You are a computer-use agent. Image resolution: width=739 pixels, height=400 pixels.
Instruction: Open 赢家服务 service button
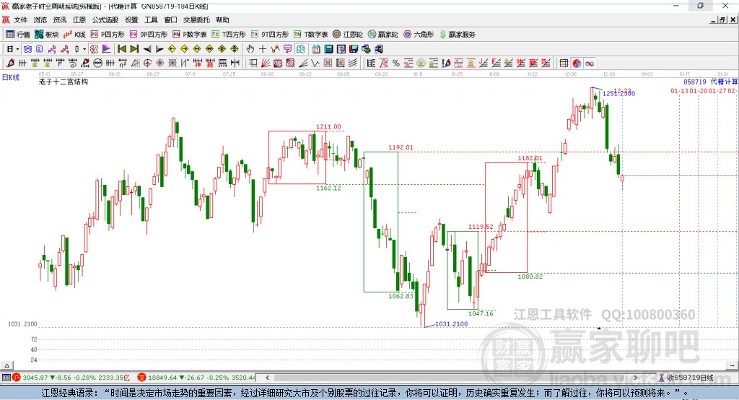coord(457,35)
